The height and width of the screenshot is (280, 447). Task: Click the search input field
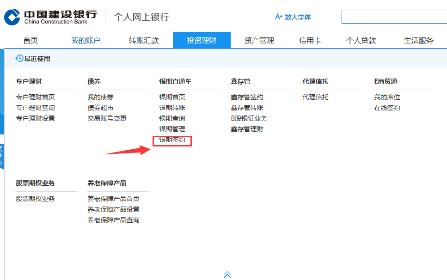coord(394,17)
